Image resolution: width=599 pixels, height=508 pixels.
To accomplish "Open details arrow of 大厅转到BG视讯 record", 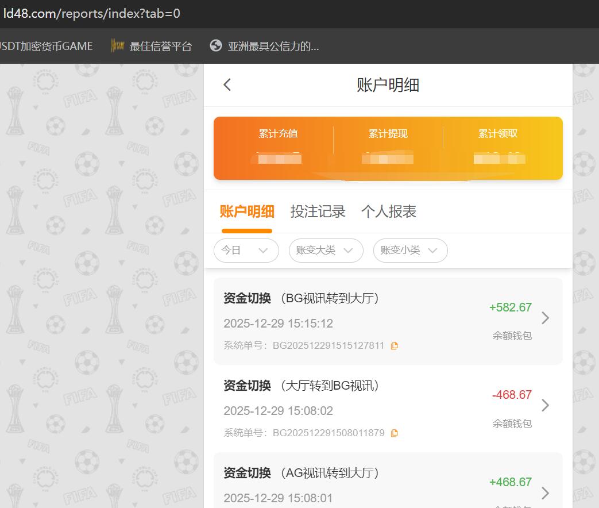I will pos(544,405).
